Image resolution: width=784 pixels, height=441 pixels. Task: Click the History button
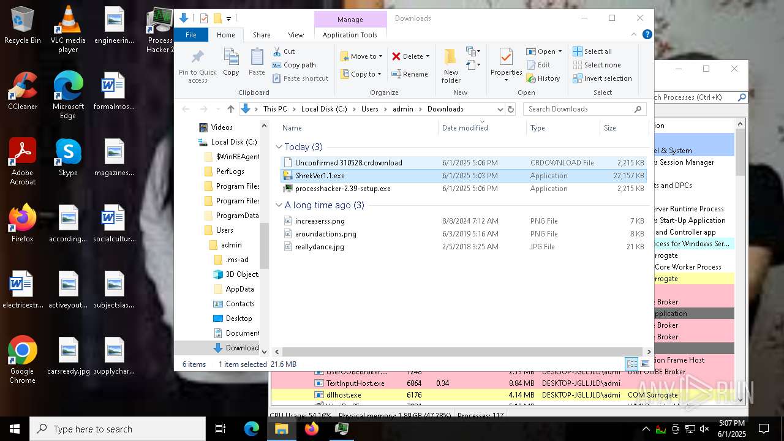543,78
